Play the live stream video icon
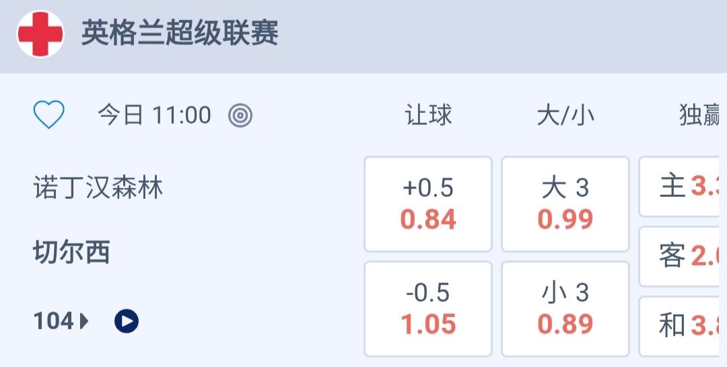Viewport: 727px width, 367px height. (x=127, y=321)
